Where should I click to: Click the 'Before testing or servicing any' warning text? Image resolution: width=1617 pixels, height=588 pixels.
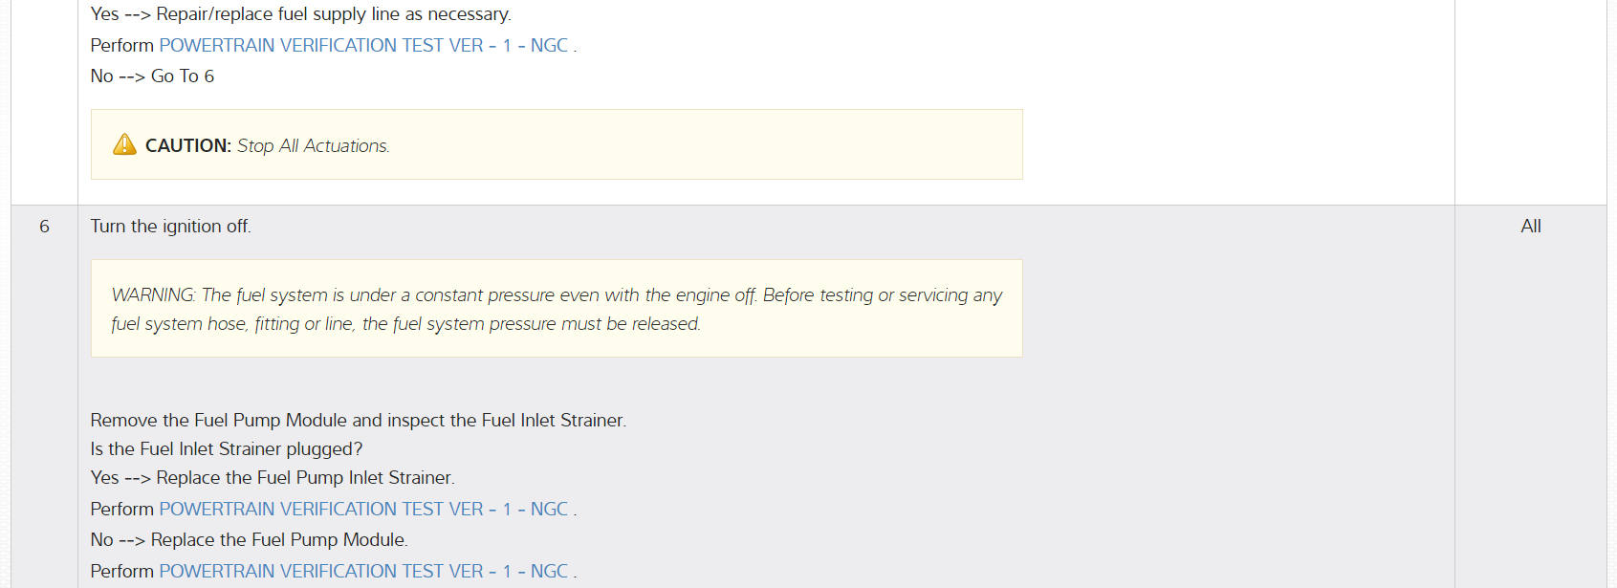[882, 295]
